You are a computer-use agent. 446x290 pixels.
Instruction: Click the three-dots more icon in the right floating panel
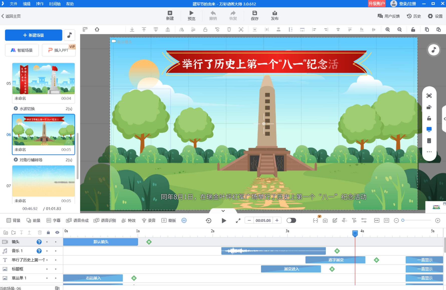point(429,152)
